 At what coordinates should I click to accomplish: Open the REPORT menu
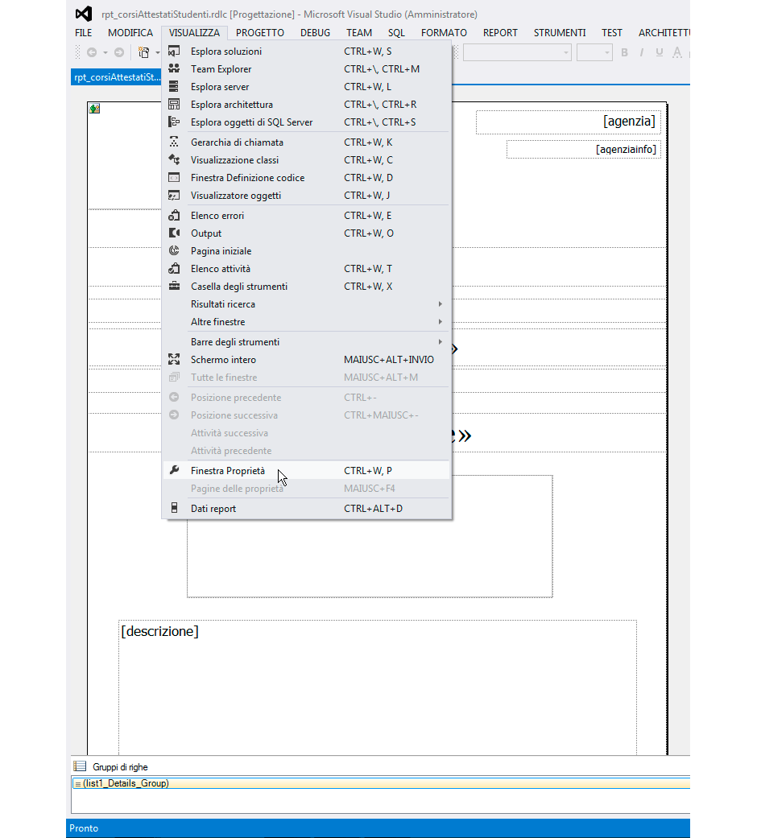point(500,32)
